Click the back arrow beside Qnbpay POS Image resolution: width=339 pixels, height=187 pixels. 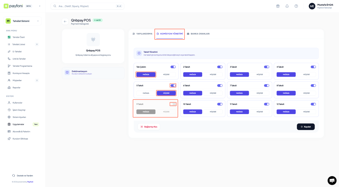(x=65, y=22)
